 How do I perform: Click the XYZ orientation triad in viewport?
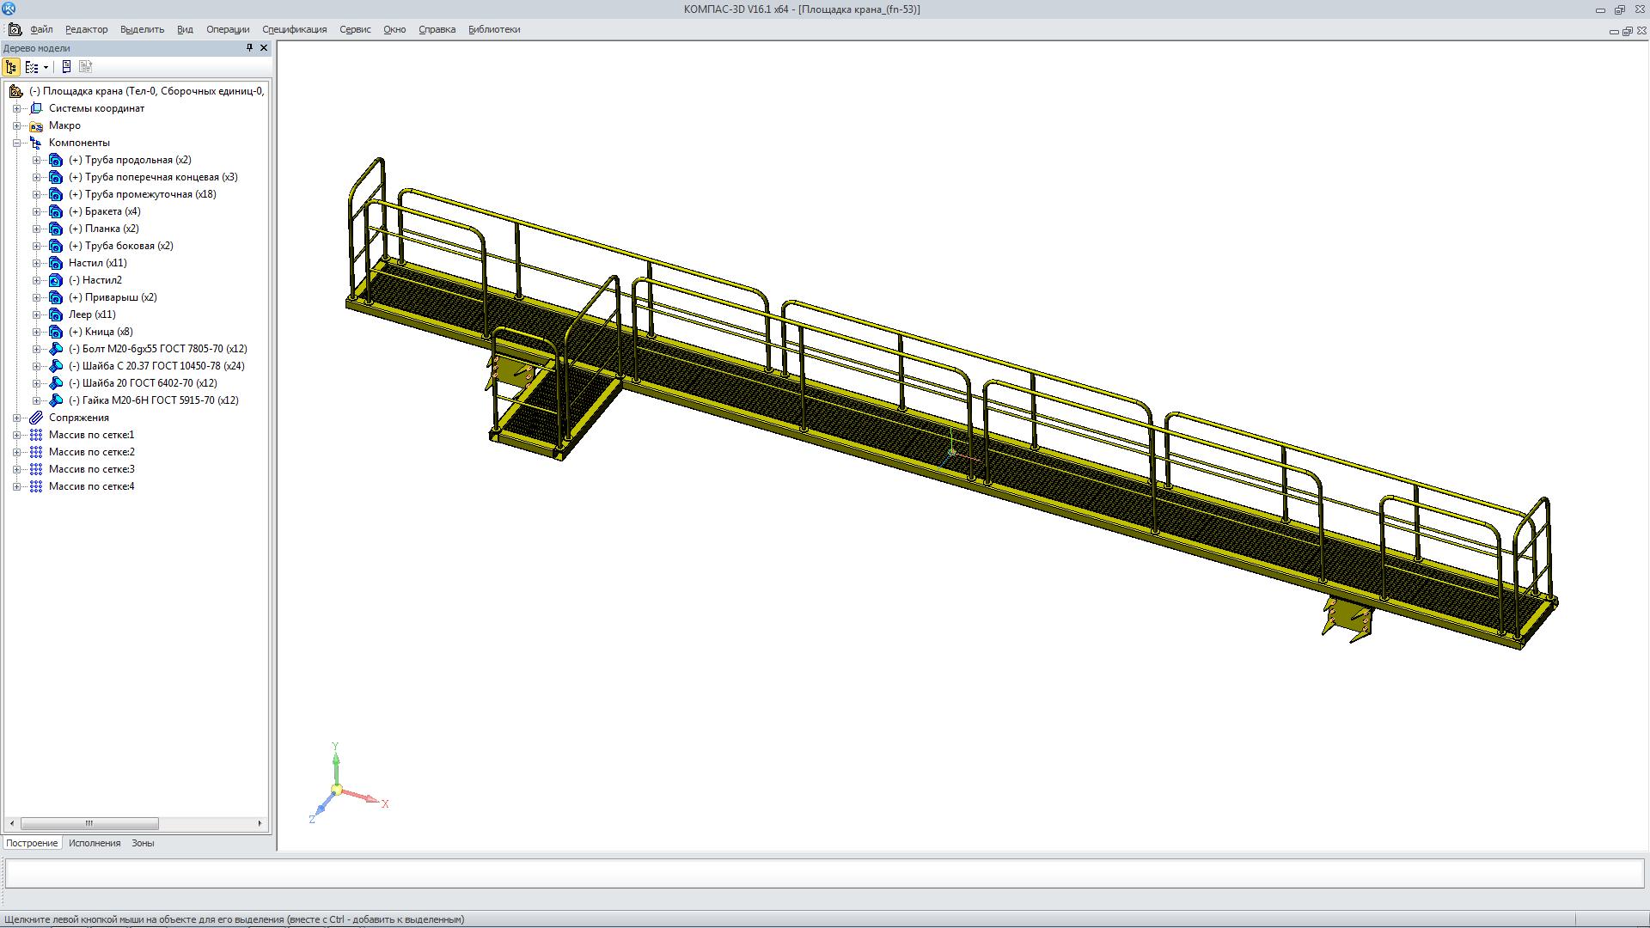[337, 788]
